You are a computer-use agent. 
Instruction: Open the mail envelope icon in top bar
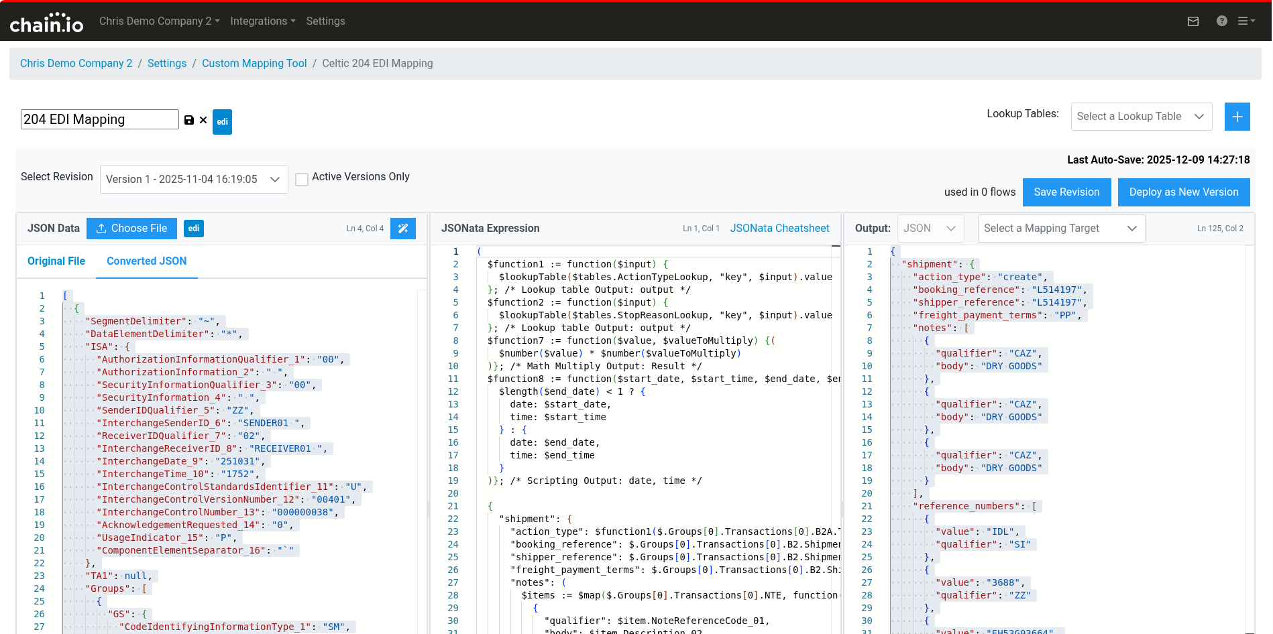coord(1193,21)
